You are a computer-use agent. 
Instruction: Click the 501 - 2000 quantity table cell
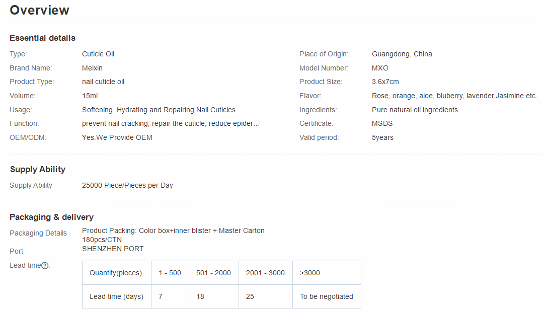213,273
